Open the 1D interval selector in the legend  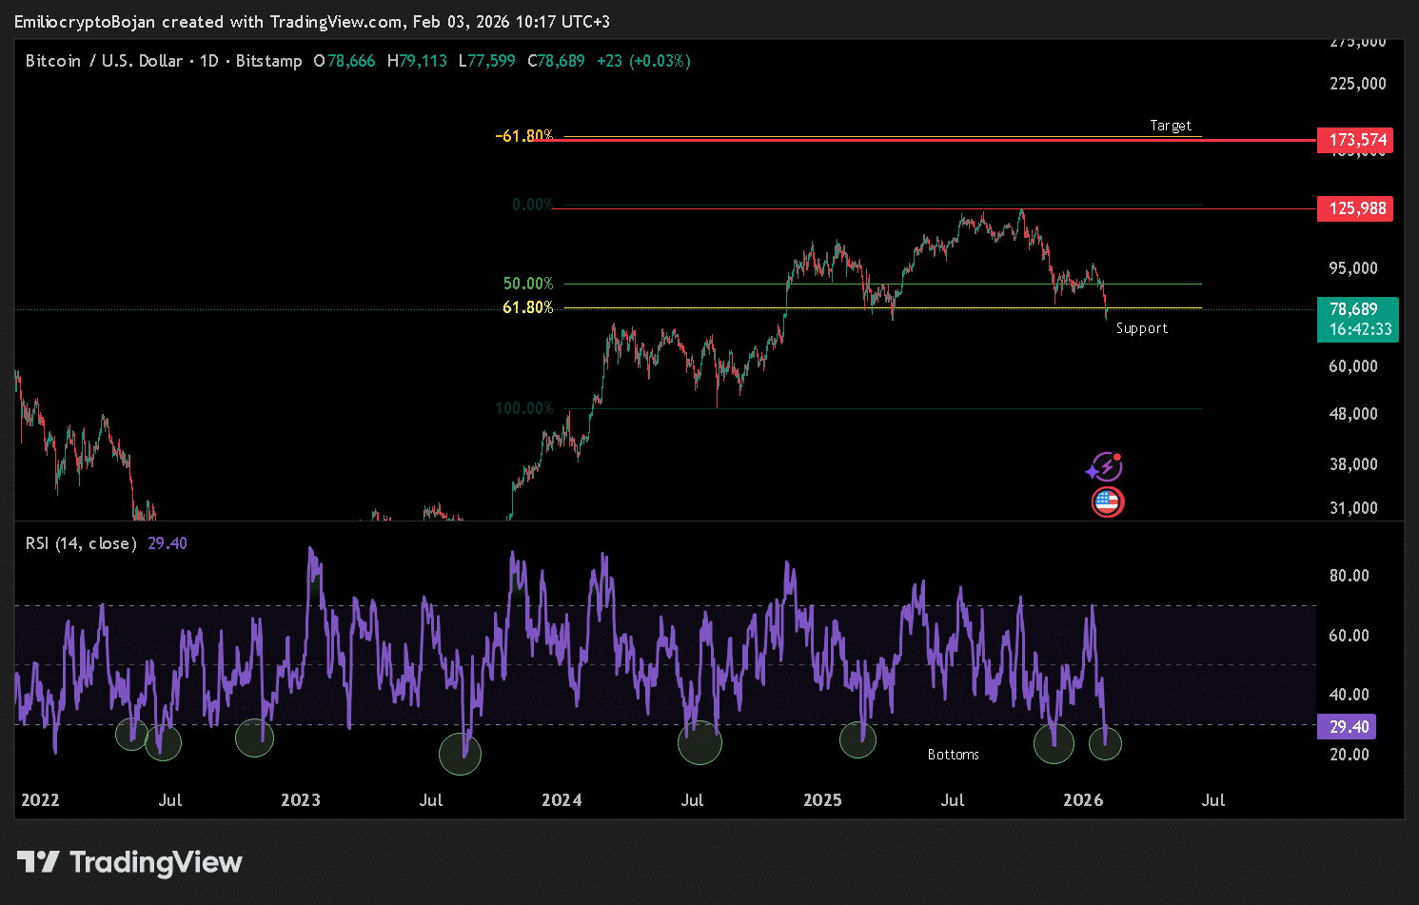coord(209,60)
